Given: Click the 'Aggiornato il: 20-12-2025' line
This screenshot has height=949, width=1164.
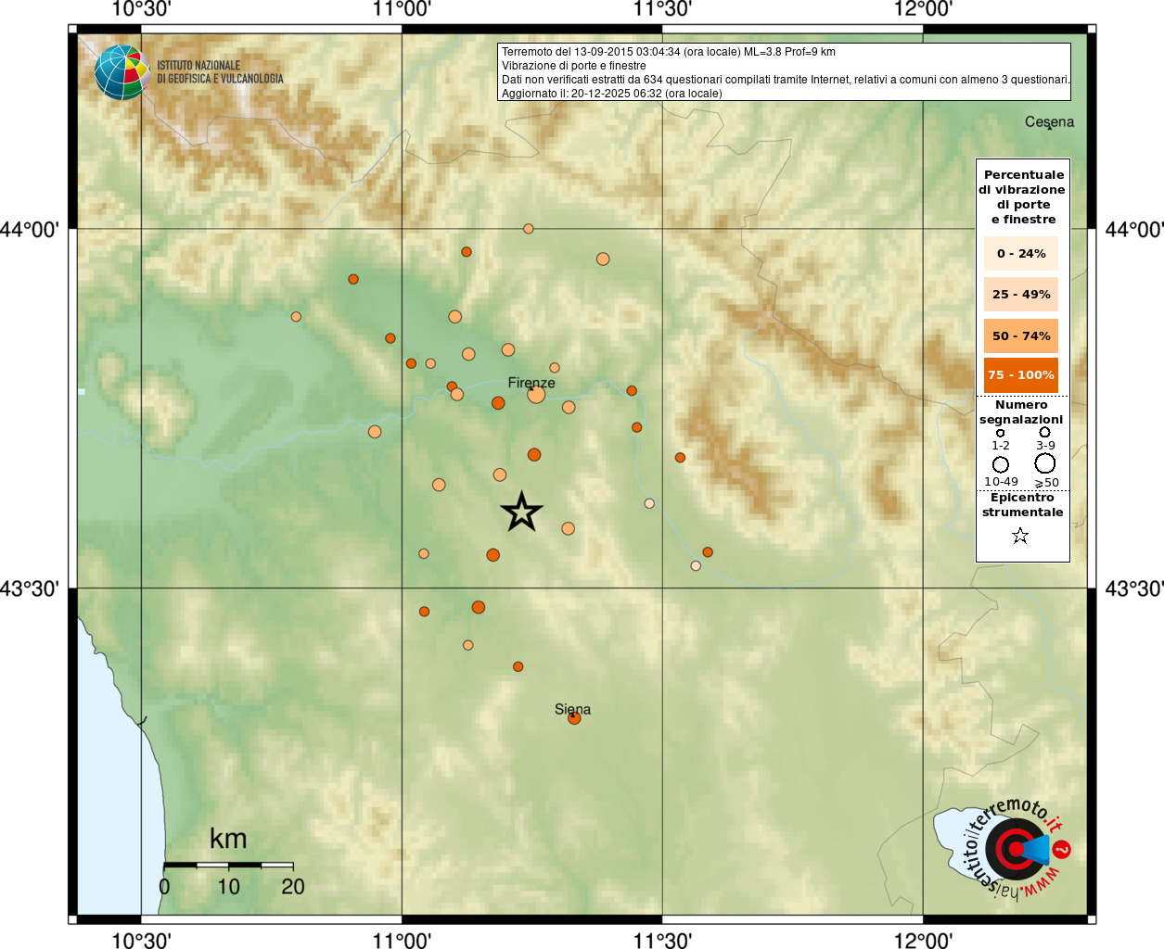Looking at the screenshot, I should click(611, 94).
